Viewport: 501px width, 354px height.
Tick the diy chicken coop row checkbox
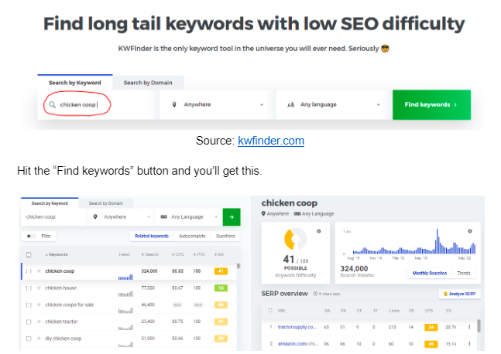tap(29, 339)
